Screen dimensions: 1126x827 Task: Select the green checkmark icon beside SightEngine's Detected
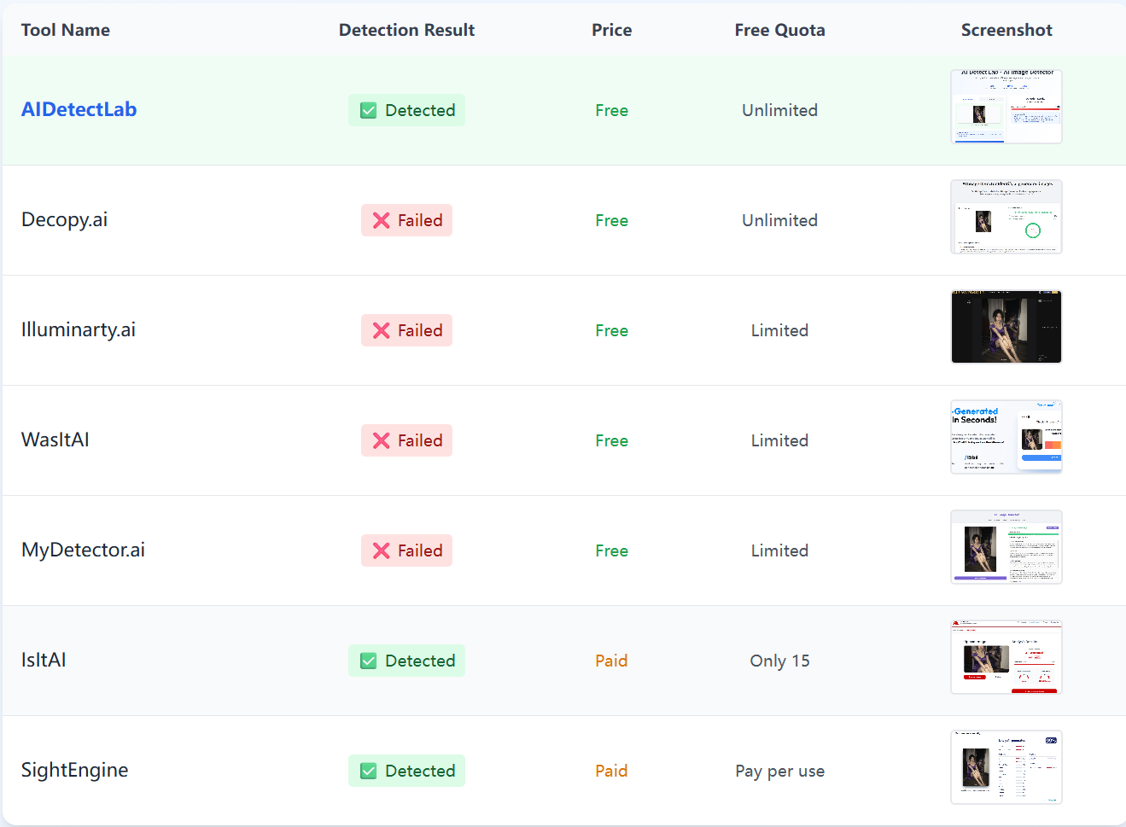pos(367,770)
